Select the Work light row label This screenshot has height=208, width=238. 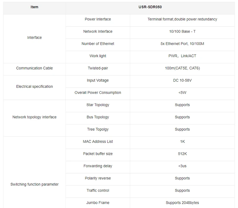(98, 56)
